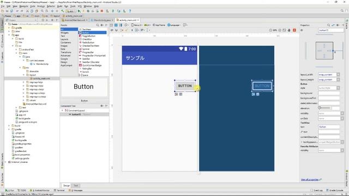This screenshot has height=196, width=349.
Task: Open the run configuration app dropdown
Action: click(71, 11)
